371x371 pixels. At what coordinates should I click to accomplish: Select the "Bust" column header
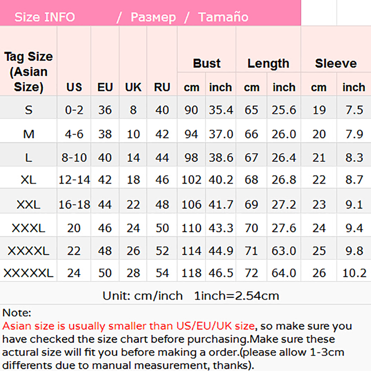coord(206,64)
